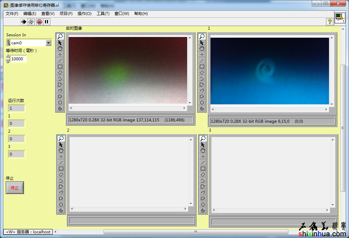
Task: Click the Run arrow in the toolbar
Action: pos(24,22)
